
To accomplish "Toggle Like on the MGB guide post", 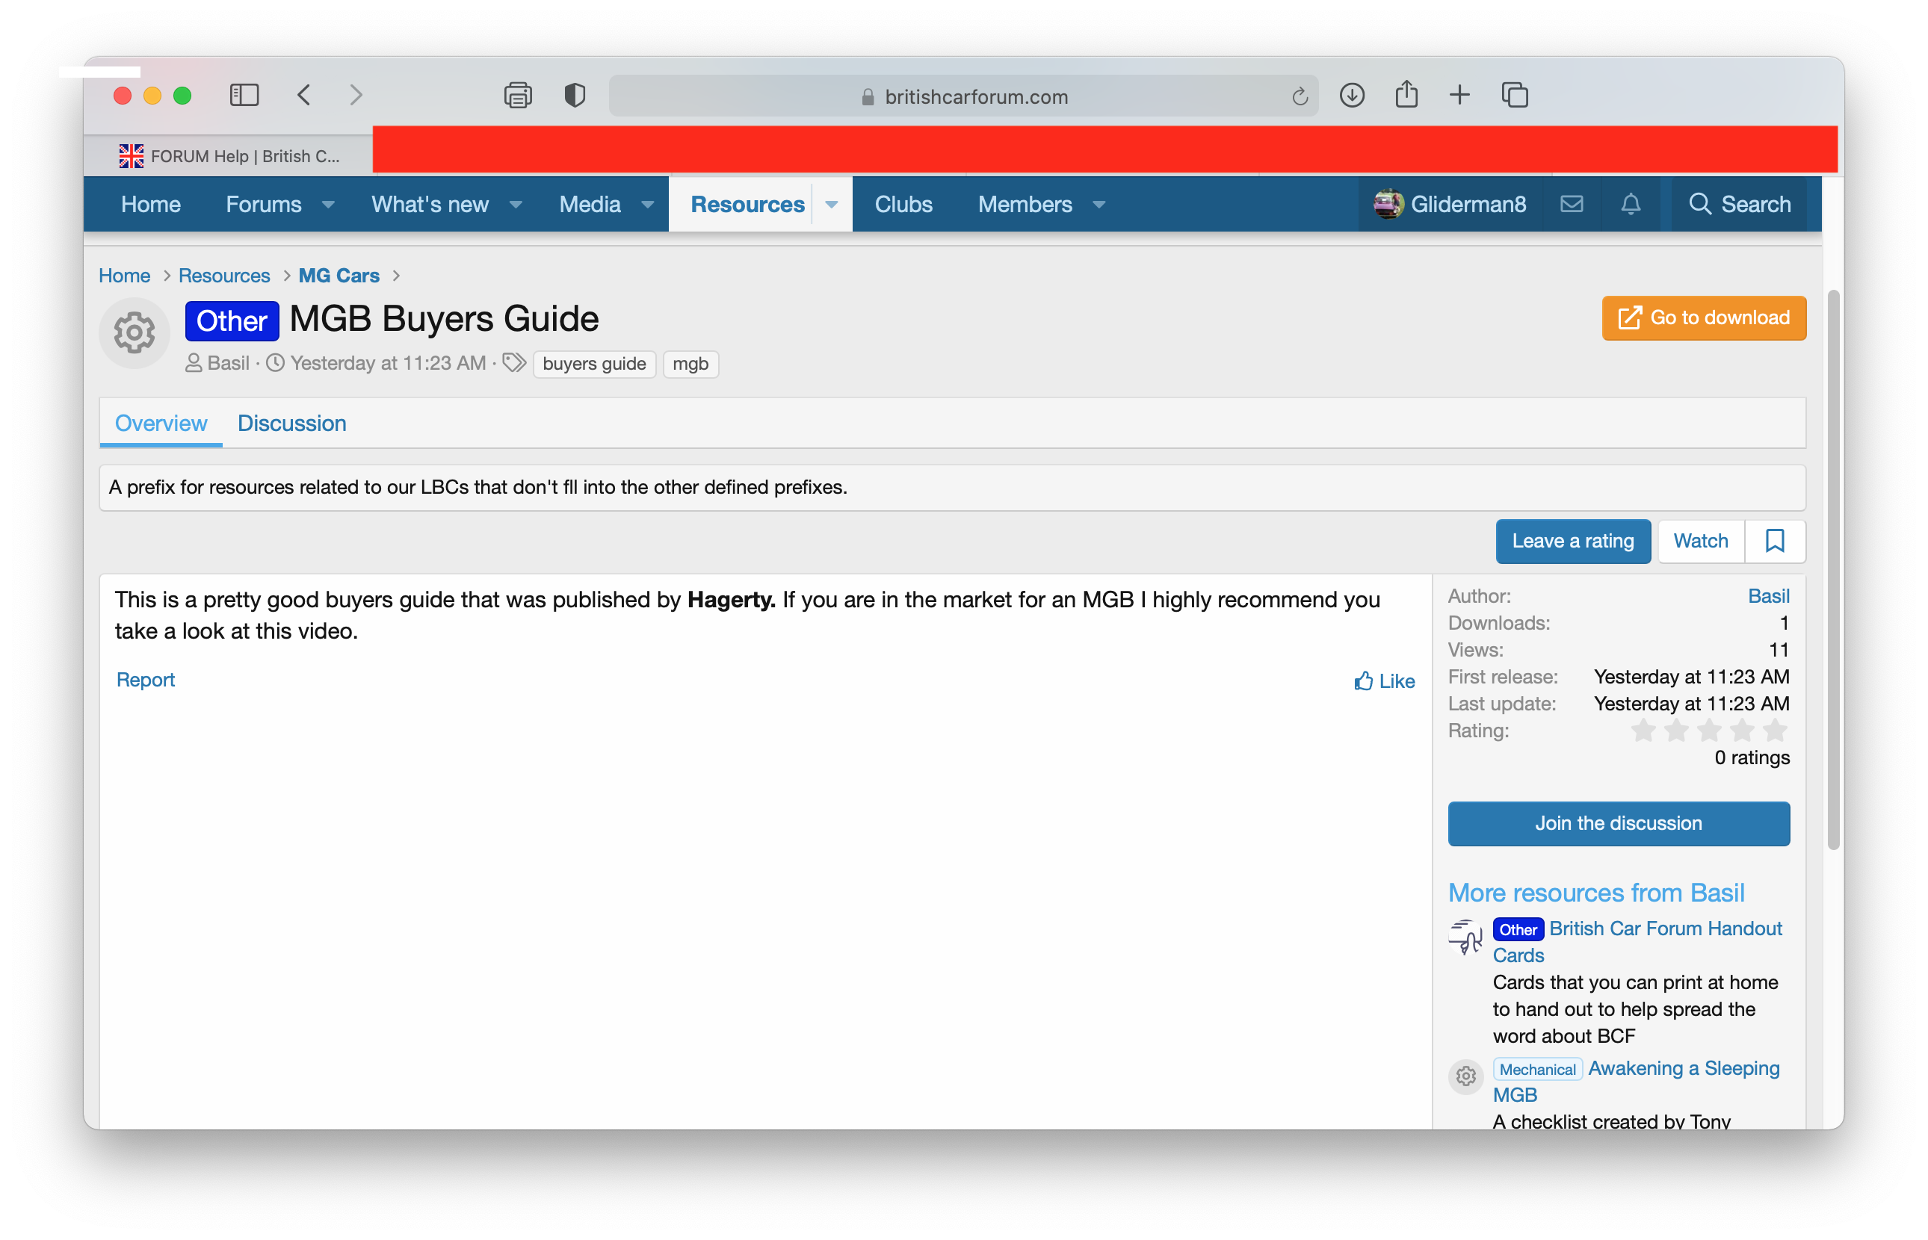I will tap(1384, 681).
